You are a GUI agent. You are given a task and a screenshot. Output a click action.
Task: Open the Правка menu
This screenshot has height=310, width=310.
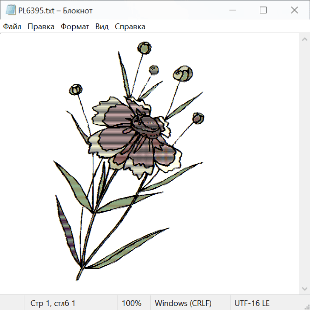point(41,27)
